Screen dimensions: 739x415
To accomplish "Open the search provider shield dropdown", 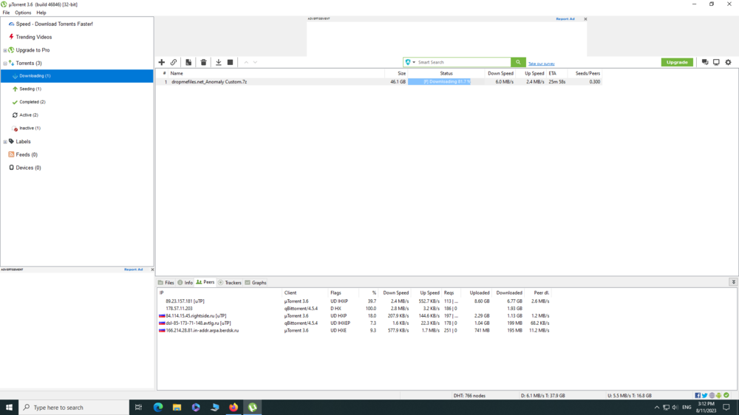I will pyautogui.click(x=410, y=62).
